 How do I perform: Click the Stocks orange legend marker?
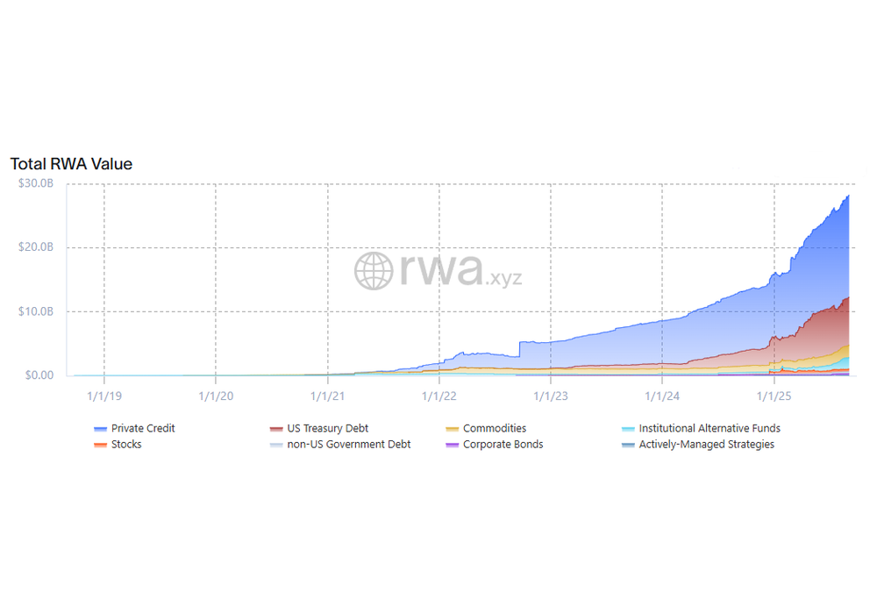tap(101, 445)
